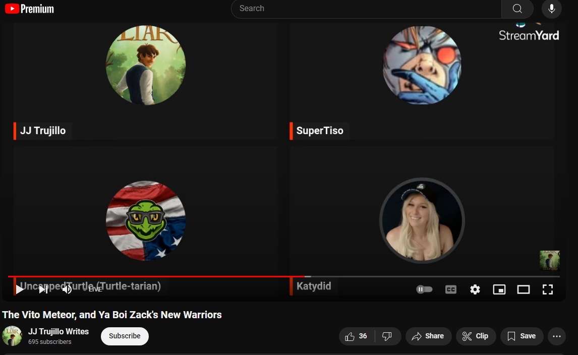Jump to LIVE indicator
Screen dimensions: 578x355
tap(93, 289)
